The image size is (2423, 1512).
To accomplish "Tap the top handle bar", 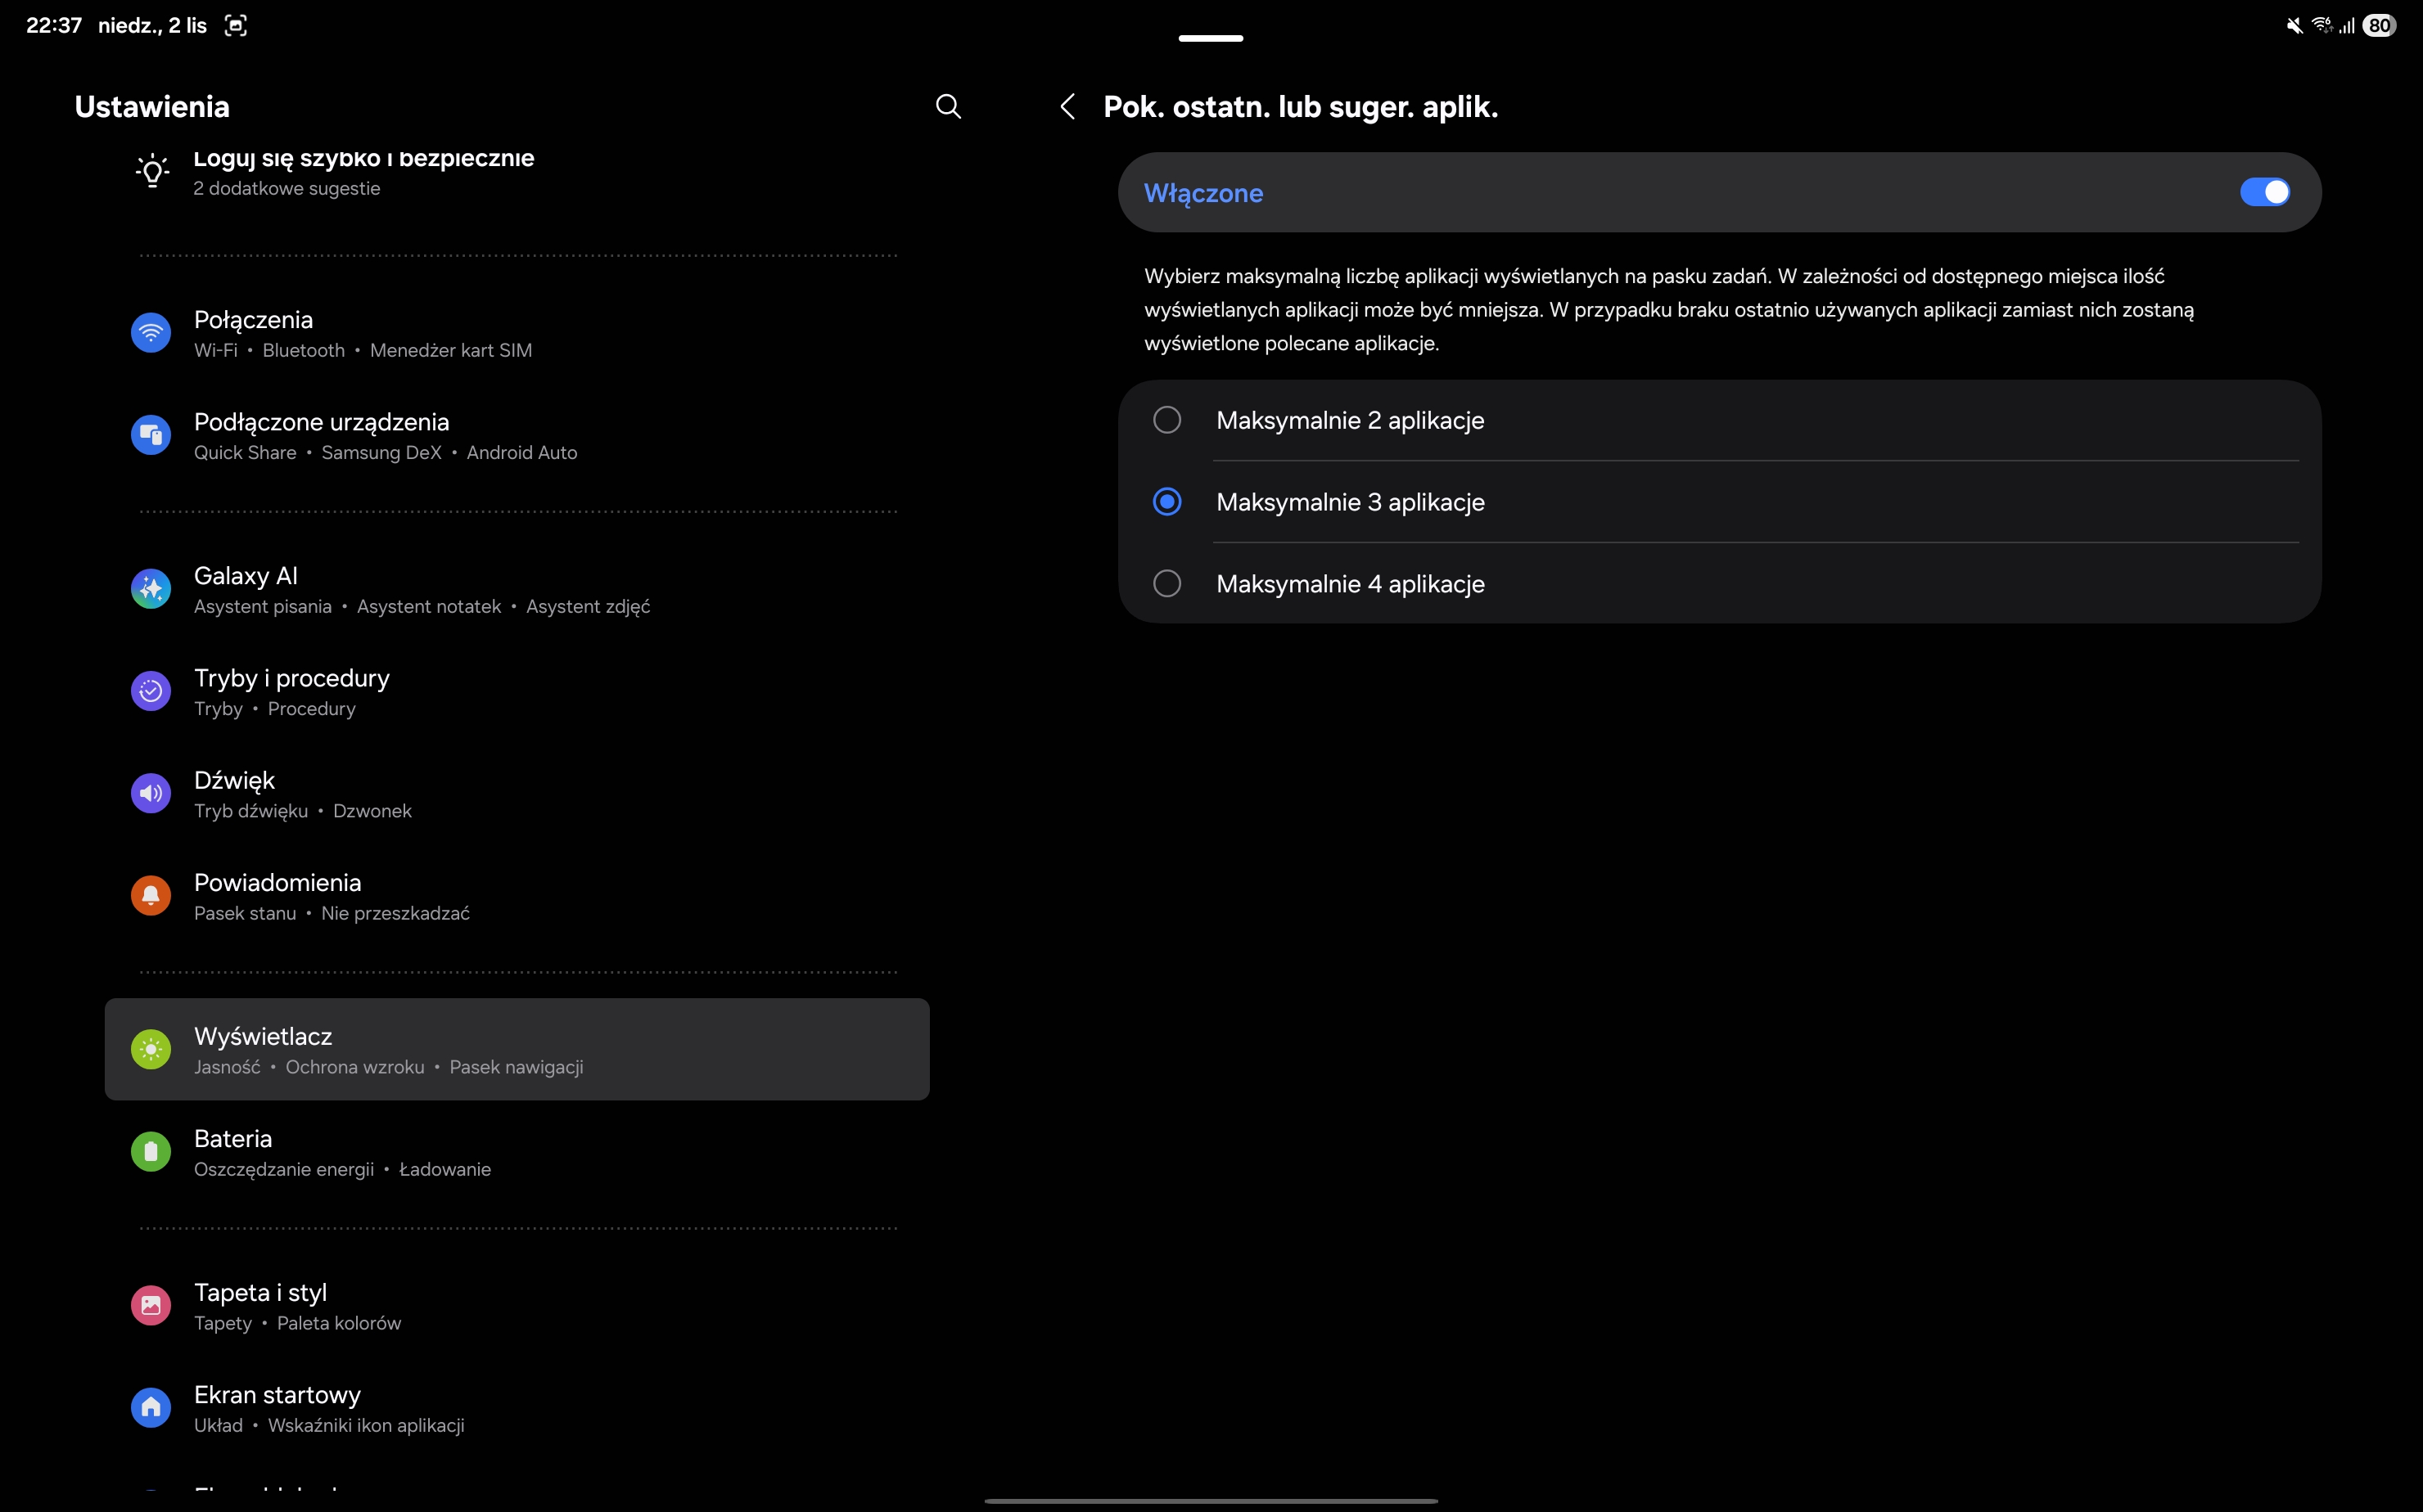I will 1211,38.
